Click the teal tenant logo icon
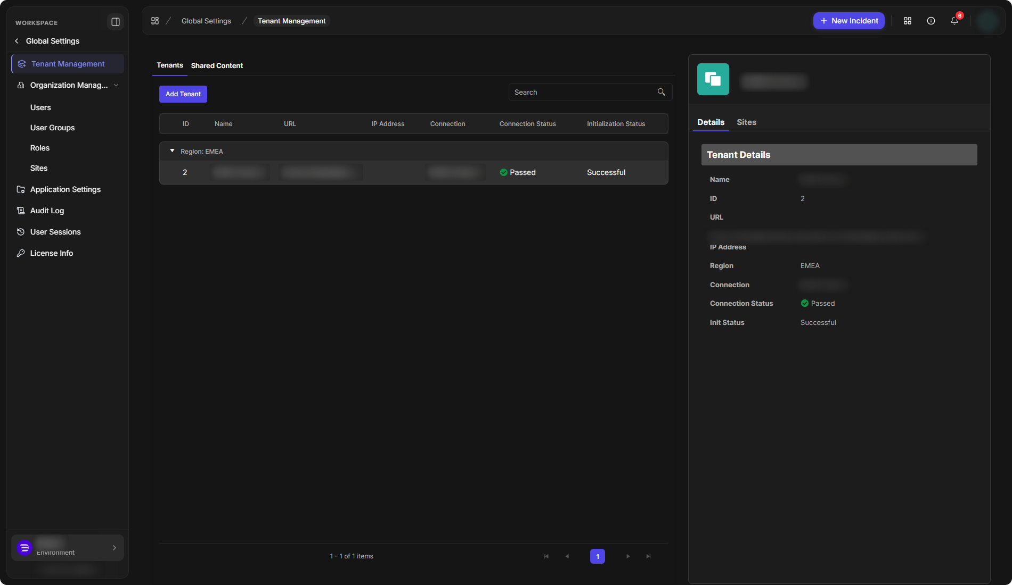Image resolution: width=1012 pixels, height=585 pixels. click(x=713, y=79)
